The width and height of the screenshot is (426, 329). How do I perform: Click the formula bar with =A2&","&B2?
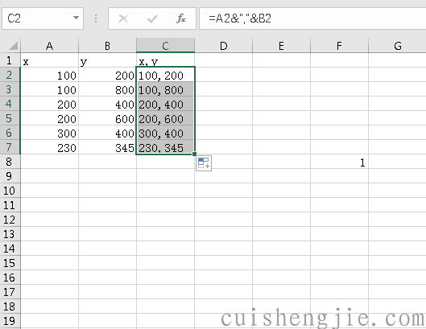point(312,19)
